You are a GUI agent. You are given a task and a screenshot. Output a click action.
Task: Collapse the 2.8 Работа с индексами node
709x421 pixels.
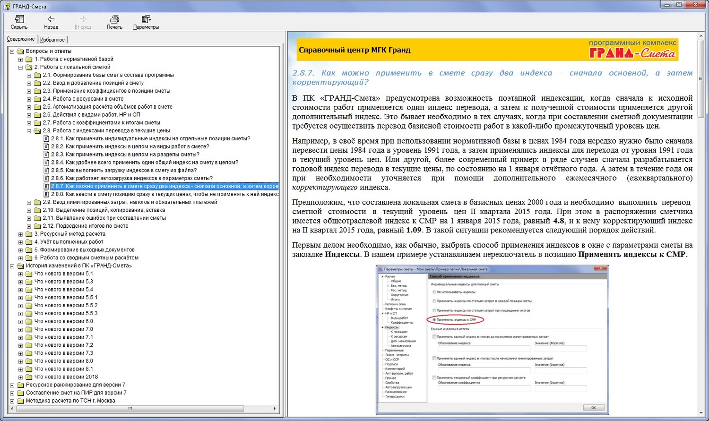pyautogui.click(x=29, y=131)
